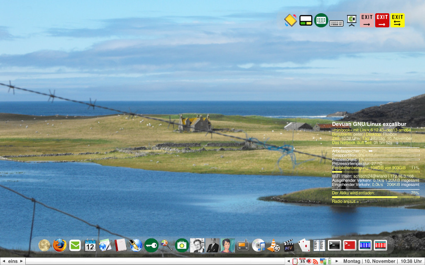Click the screen rotation icon
This screenshot has height=265, width=425.
(x=290, y=20)
